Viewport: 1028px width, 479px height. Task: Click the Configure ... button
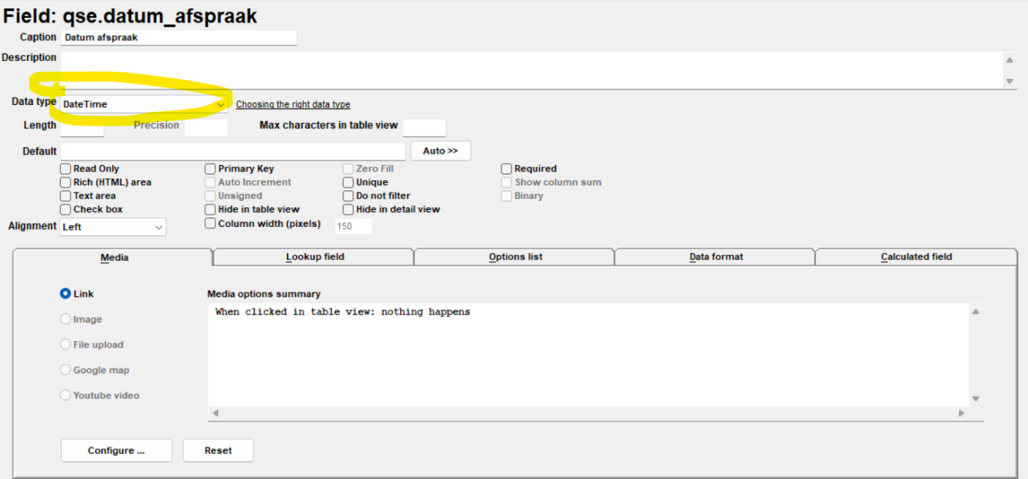pyautogui.click(x=116, y=450)
